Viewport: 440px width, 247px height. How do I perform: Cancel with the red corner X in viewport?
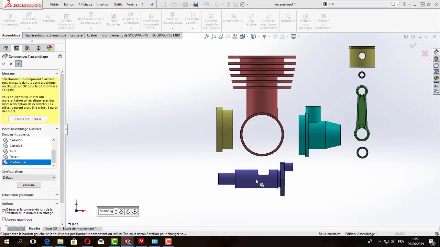(425, 54)
